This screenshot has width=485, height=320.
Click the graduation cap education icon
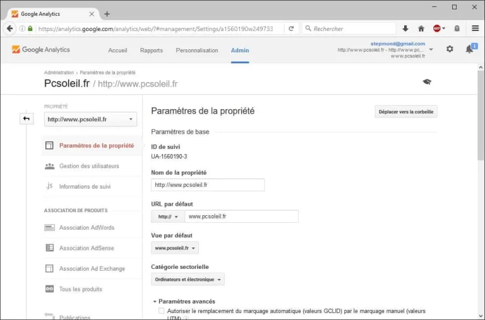(427, 82)
